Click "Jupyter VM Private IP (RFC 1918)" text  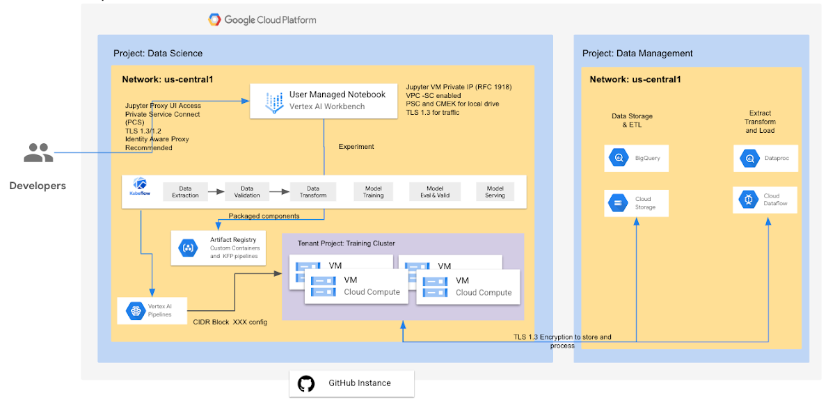click(459, 87)
